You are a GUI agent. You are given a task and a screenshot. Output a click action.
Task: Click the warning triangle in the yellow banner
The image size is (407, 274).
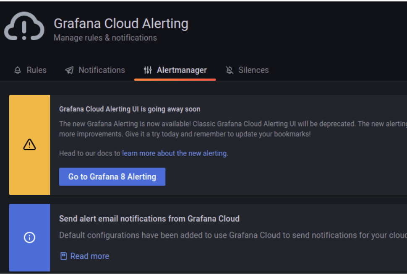29,144
